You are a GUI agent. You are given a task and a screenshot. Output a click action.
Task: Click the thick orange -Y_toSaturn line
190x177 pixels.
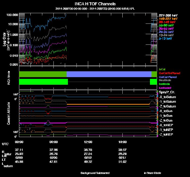(x=108, y=104)
